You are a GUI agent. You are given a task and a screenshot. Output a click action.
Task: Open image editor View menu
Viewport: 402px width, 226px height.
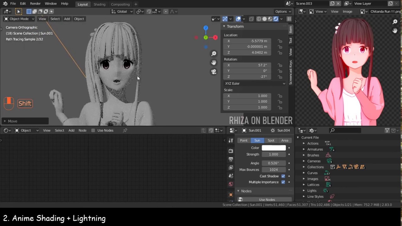click(x=334, y=11)
